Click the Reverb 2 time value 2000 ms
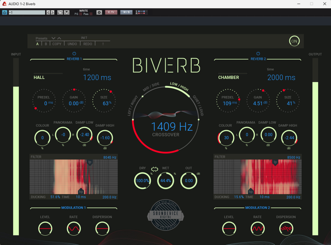 click(281, 78)
